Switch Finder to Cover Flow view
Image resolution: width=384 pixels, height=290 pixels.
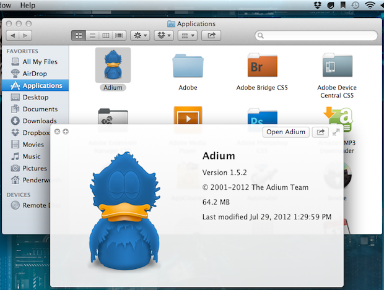[x=120, y=36]
